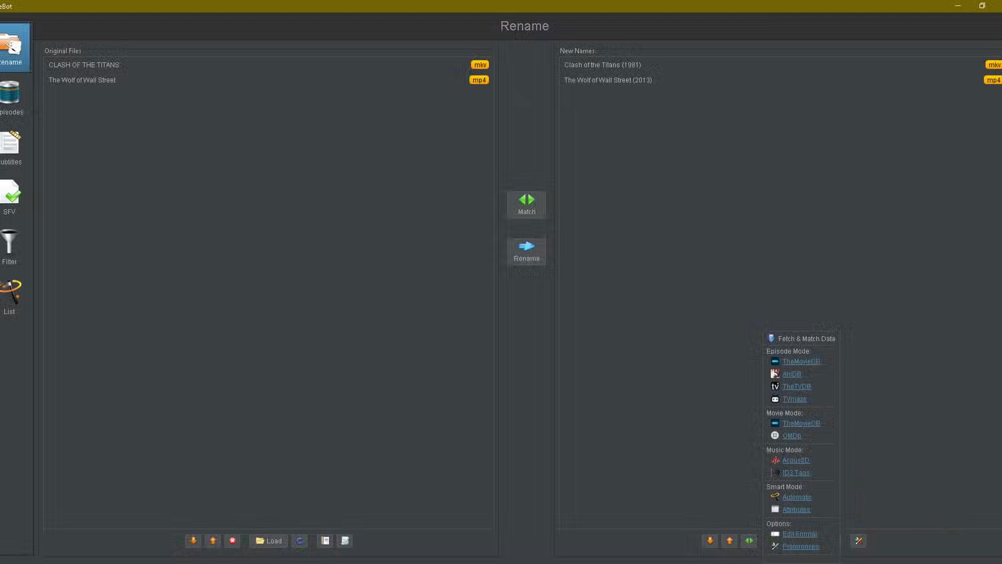Viewport: 1002px width, 564px height.
Task: Open the Edit Format dialog
Action: (x=799, y=534)
